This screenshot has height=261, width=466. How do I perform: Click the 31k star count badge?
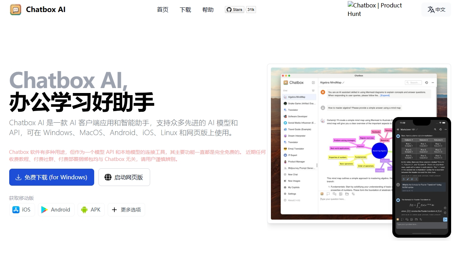(251, 10)
